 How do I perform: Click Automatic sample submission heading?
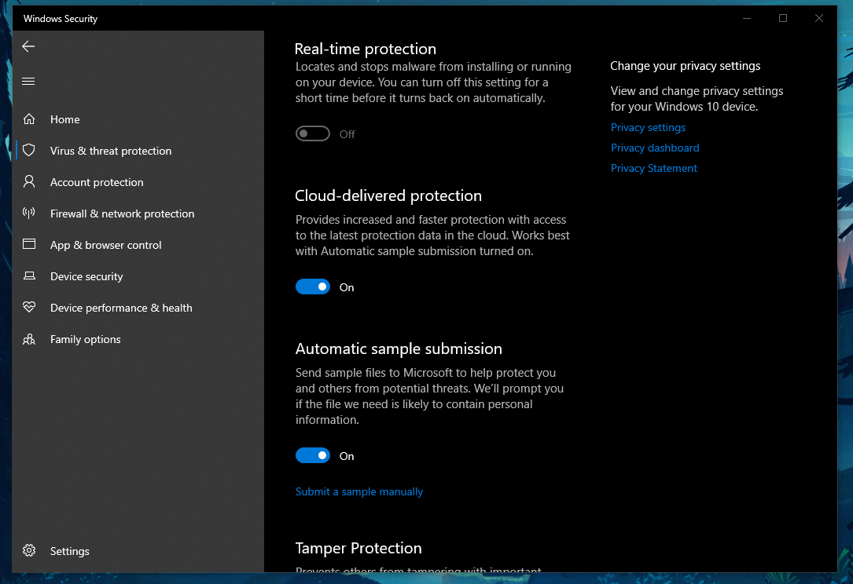coord(399,349)
